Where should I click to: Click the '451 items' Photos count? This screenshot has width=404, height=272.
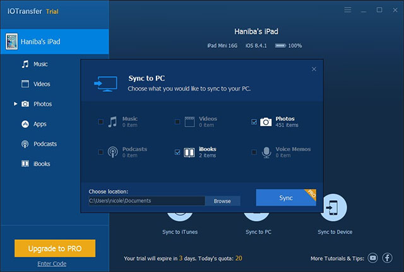[287, 125]
